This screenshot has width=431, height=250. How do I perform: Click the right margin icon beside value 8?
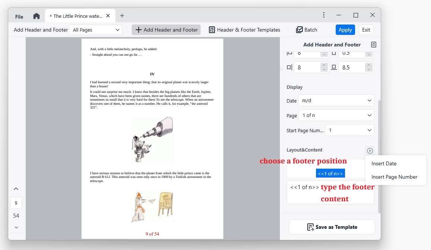coord(289,67)
